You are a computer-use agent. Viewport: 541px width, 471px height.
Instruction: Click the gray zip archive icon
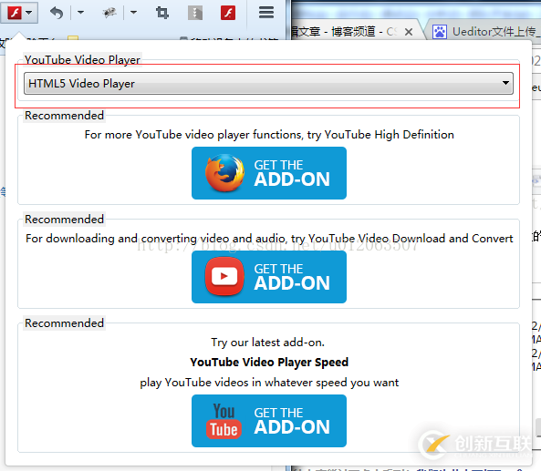tap(195, 13)
